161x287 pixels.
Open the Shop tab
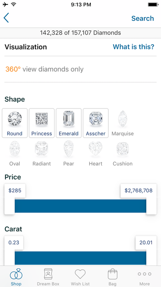[16, 277]
